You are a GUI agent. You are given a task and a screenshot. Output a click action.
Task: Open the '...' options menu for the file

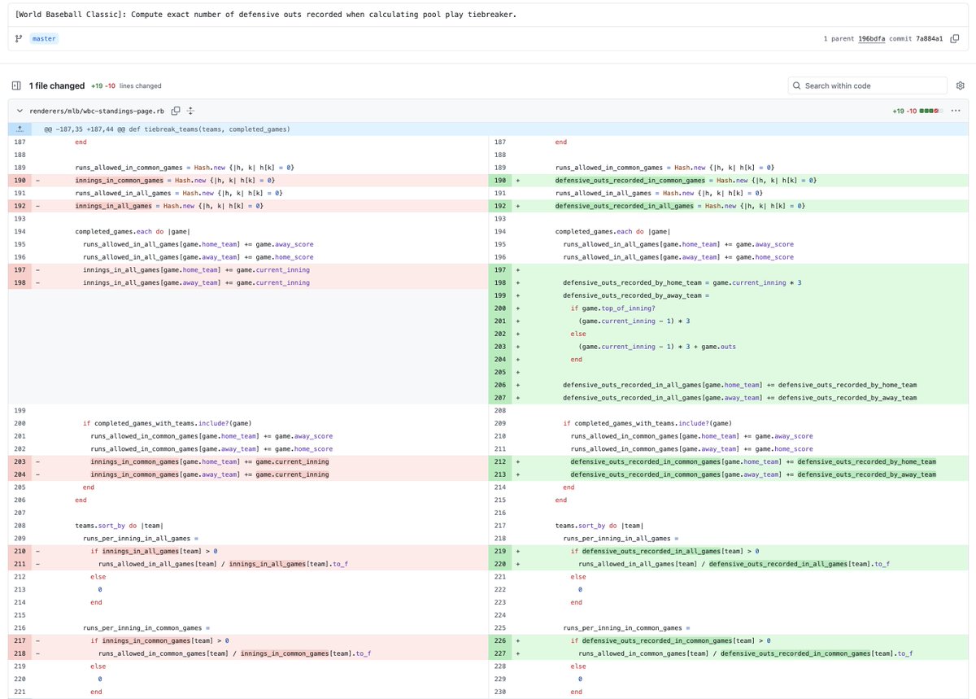[x=956, y=110]
